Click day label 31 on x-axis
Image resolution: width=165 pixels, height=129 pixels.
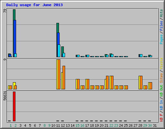[155, 125]
